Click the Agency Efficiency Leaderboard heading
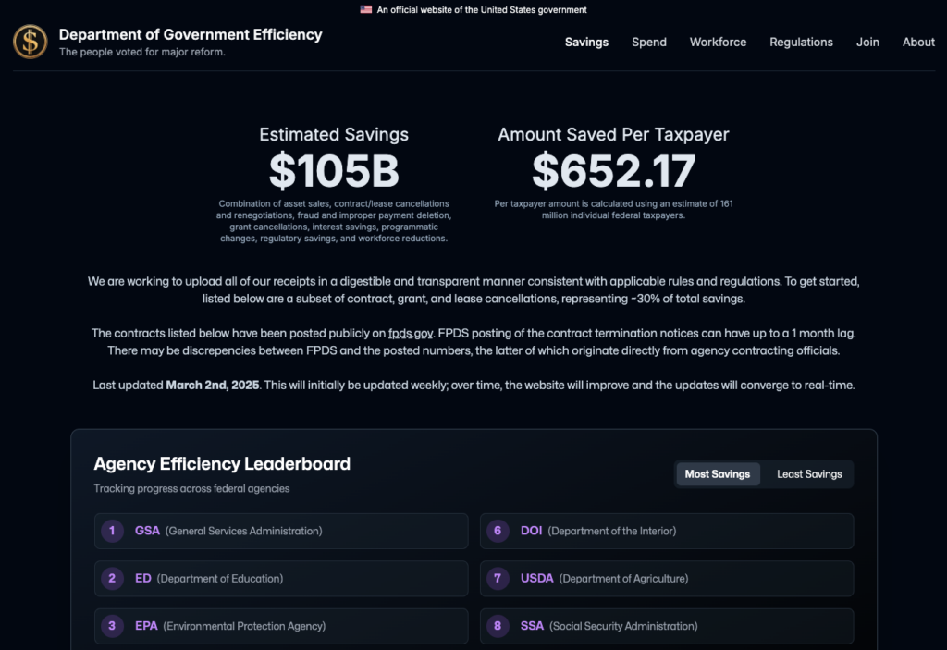Viewport: 947px width, 650px height. tap(222, 464)
